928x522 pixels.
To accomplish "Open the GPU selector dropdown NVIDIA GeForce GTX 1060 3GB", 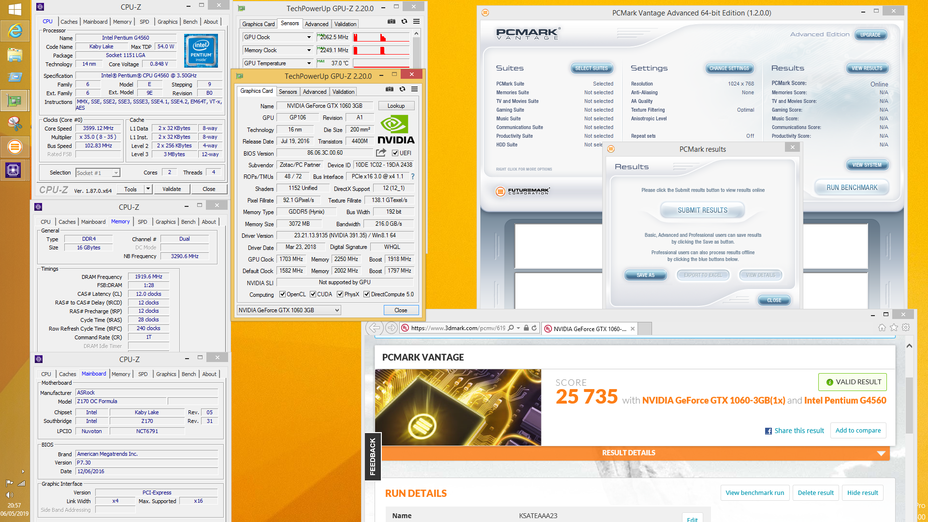I will tap(289, 310).
